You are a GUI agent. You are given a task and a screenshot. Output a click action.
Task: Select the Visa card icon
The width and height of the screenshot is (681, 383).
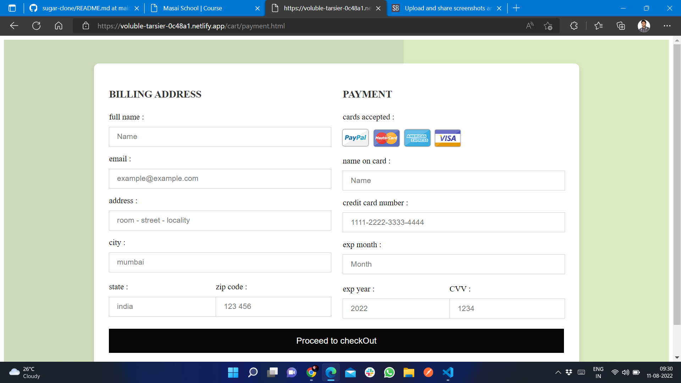447,138
